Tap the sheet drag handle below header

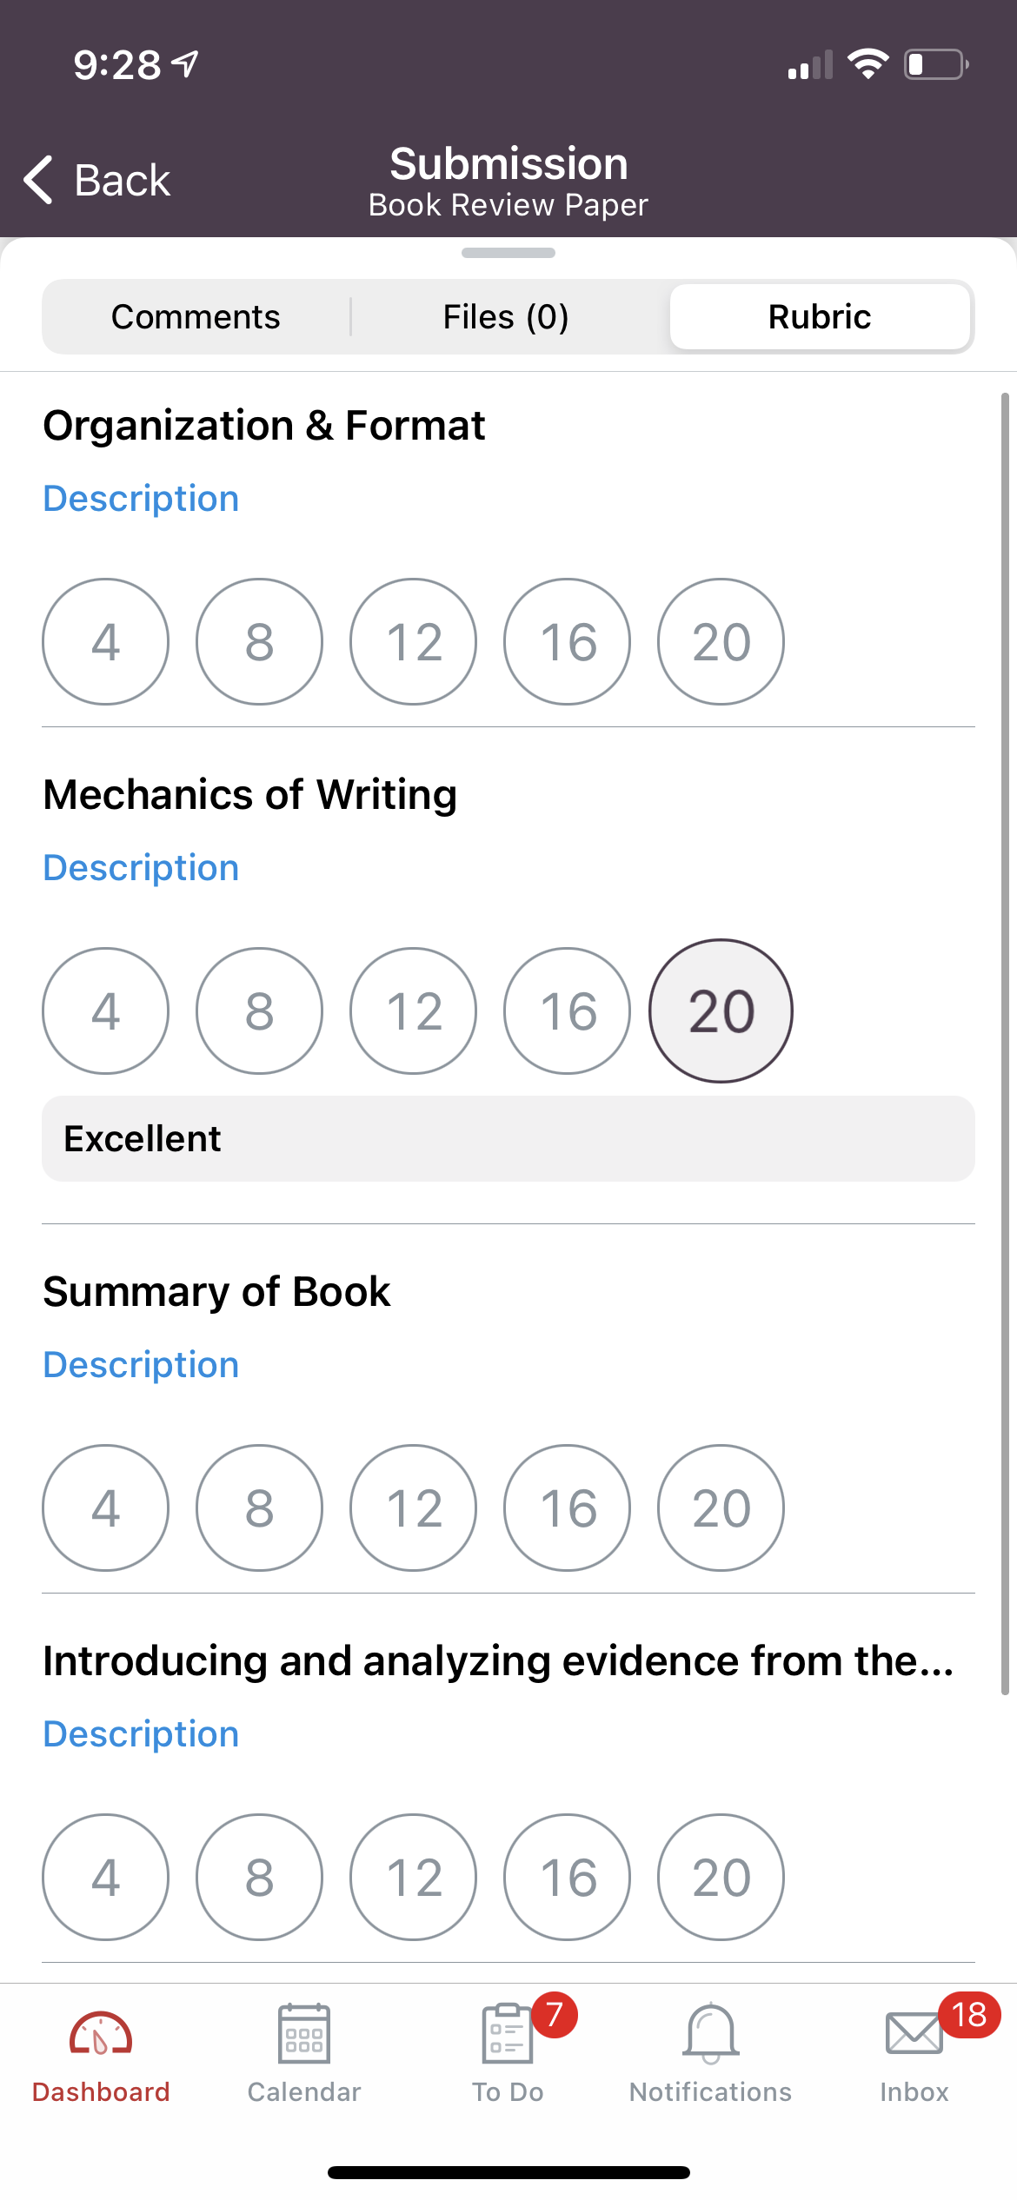tap(508, 253)
